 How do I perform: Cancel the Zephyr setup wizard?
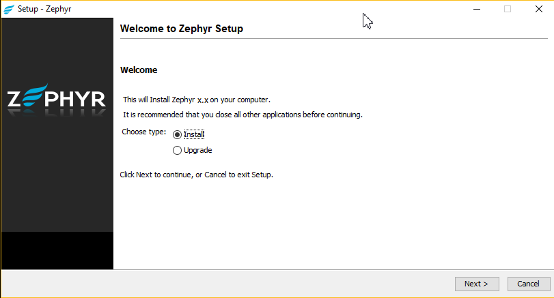click(x=528, y=284)
